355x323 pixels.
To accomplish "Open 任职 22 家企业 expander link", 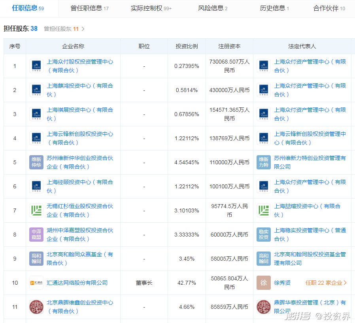I will (x=326, y=283).
